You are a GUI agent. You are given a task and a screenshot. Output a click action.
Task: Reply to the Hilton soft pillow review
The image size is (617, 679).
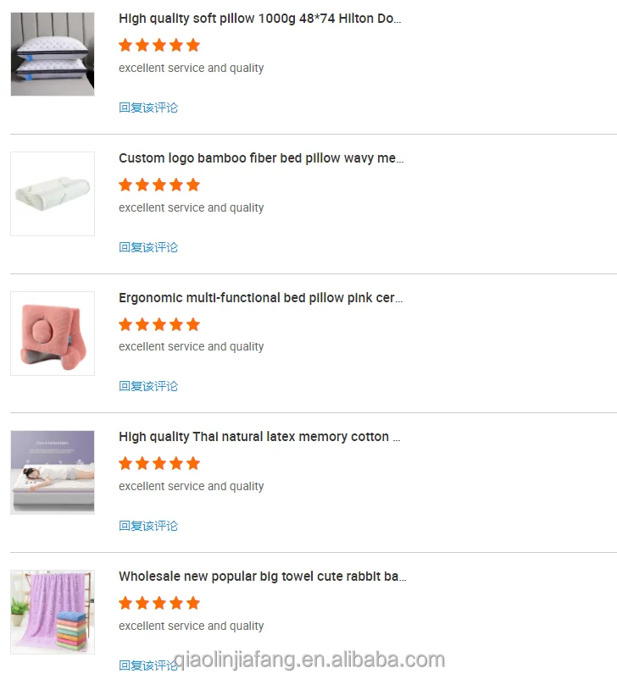148,108
